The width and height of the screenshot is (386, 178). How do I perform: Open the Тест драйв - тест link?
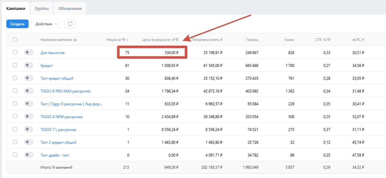[55, 155]
